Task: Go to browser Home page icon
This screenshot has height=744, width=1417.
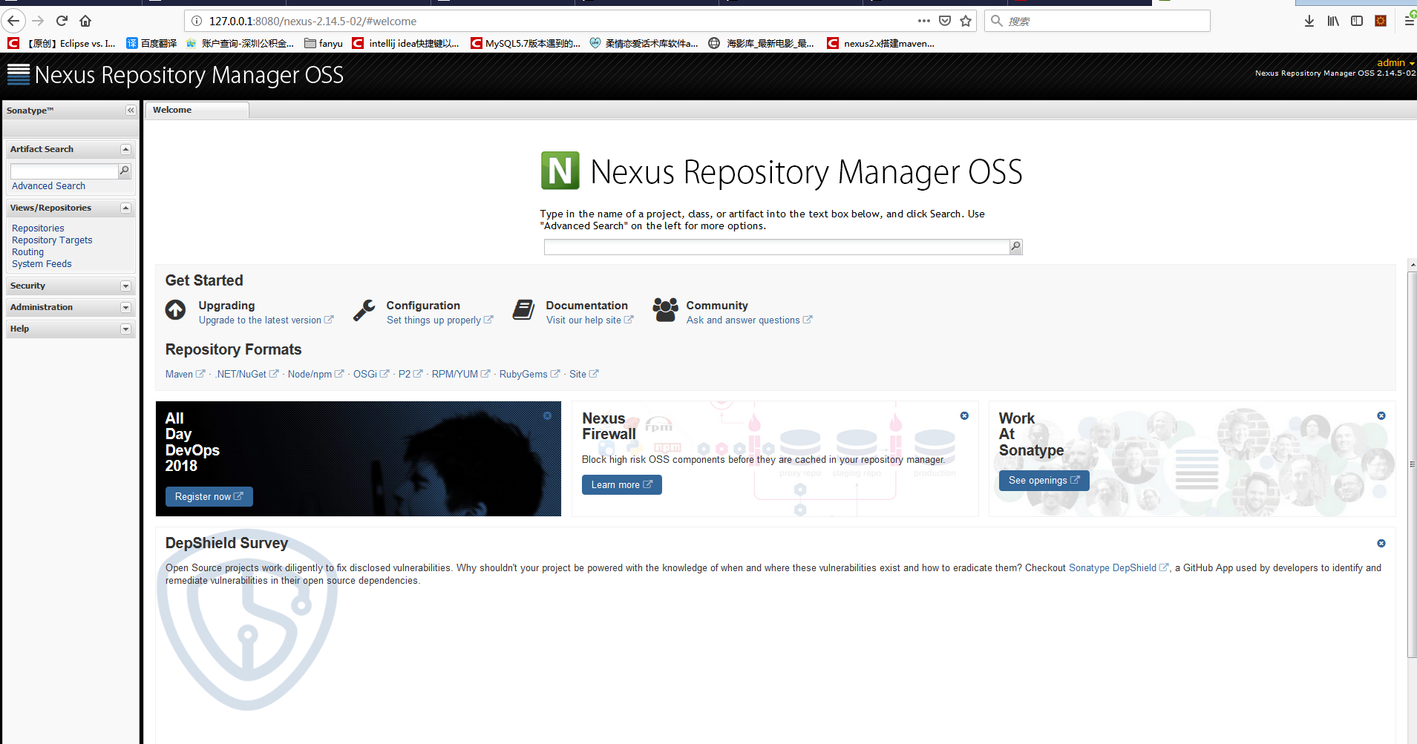Action: point(85,21)
